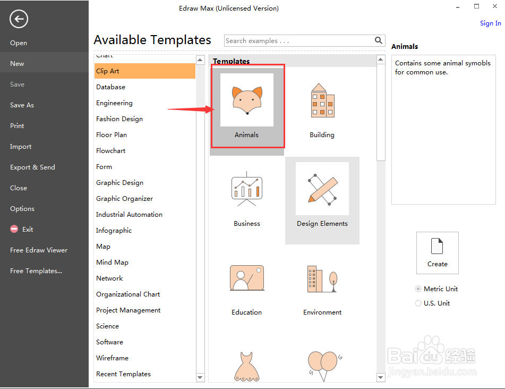Click the red Exit icon
Image resolution: width=505 pixels, height=389 pixels.
click(14, 229)
